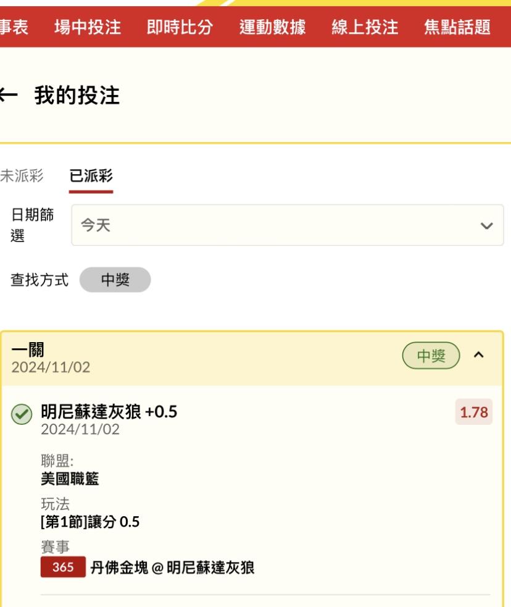Click the back arrow beside 我的投注
Screen dimensions: 511x607
[7, 96]
